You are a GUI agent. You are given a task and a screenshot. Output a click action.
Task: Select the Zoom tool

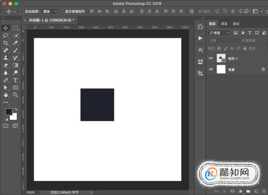click(15, 95)
